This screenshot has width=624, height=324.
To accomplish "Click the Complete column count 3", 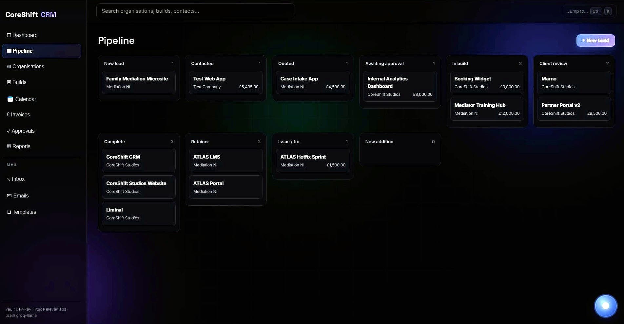I will click(x=172, y=142).
